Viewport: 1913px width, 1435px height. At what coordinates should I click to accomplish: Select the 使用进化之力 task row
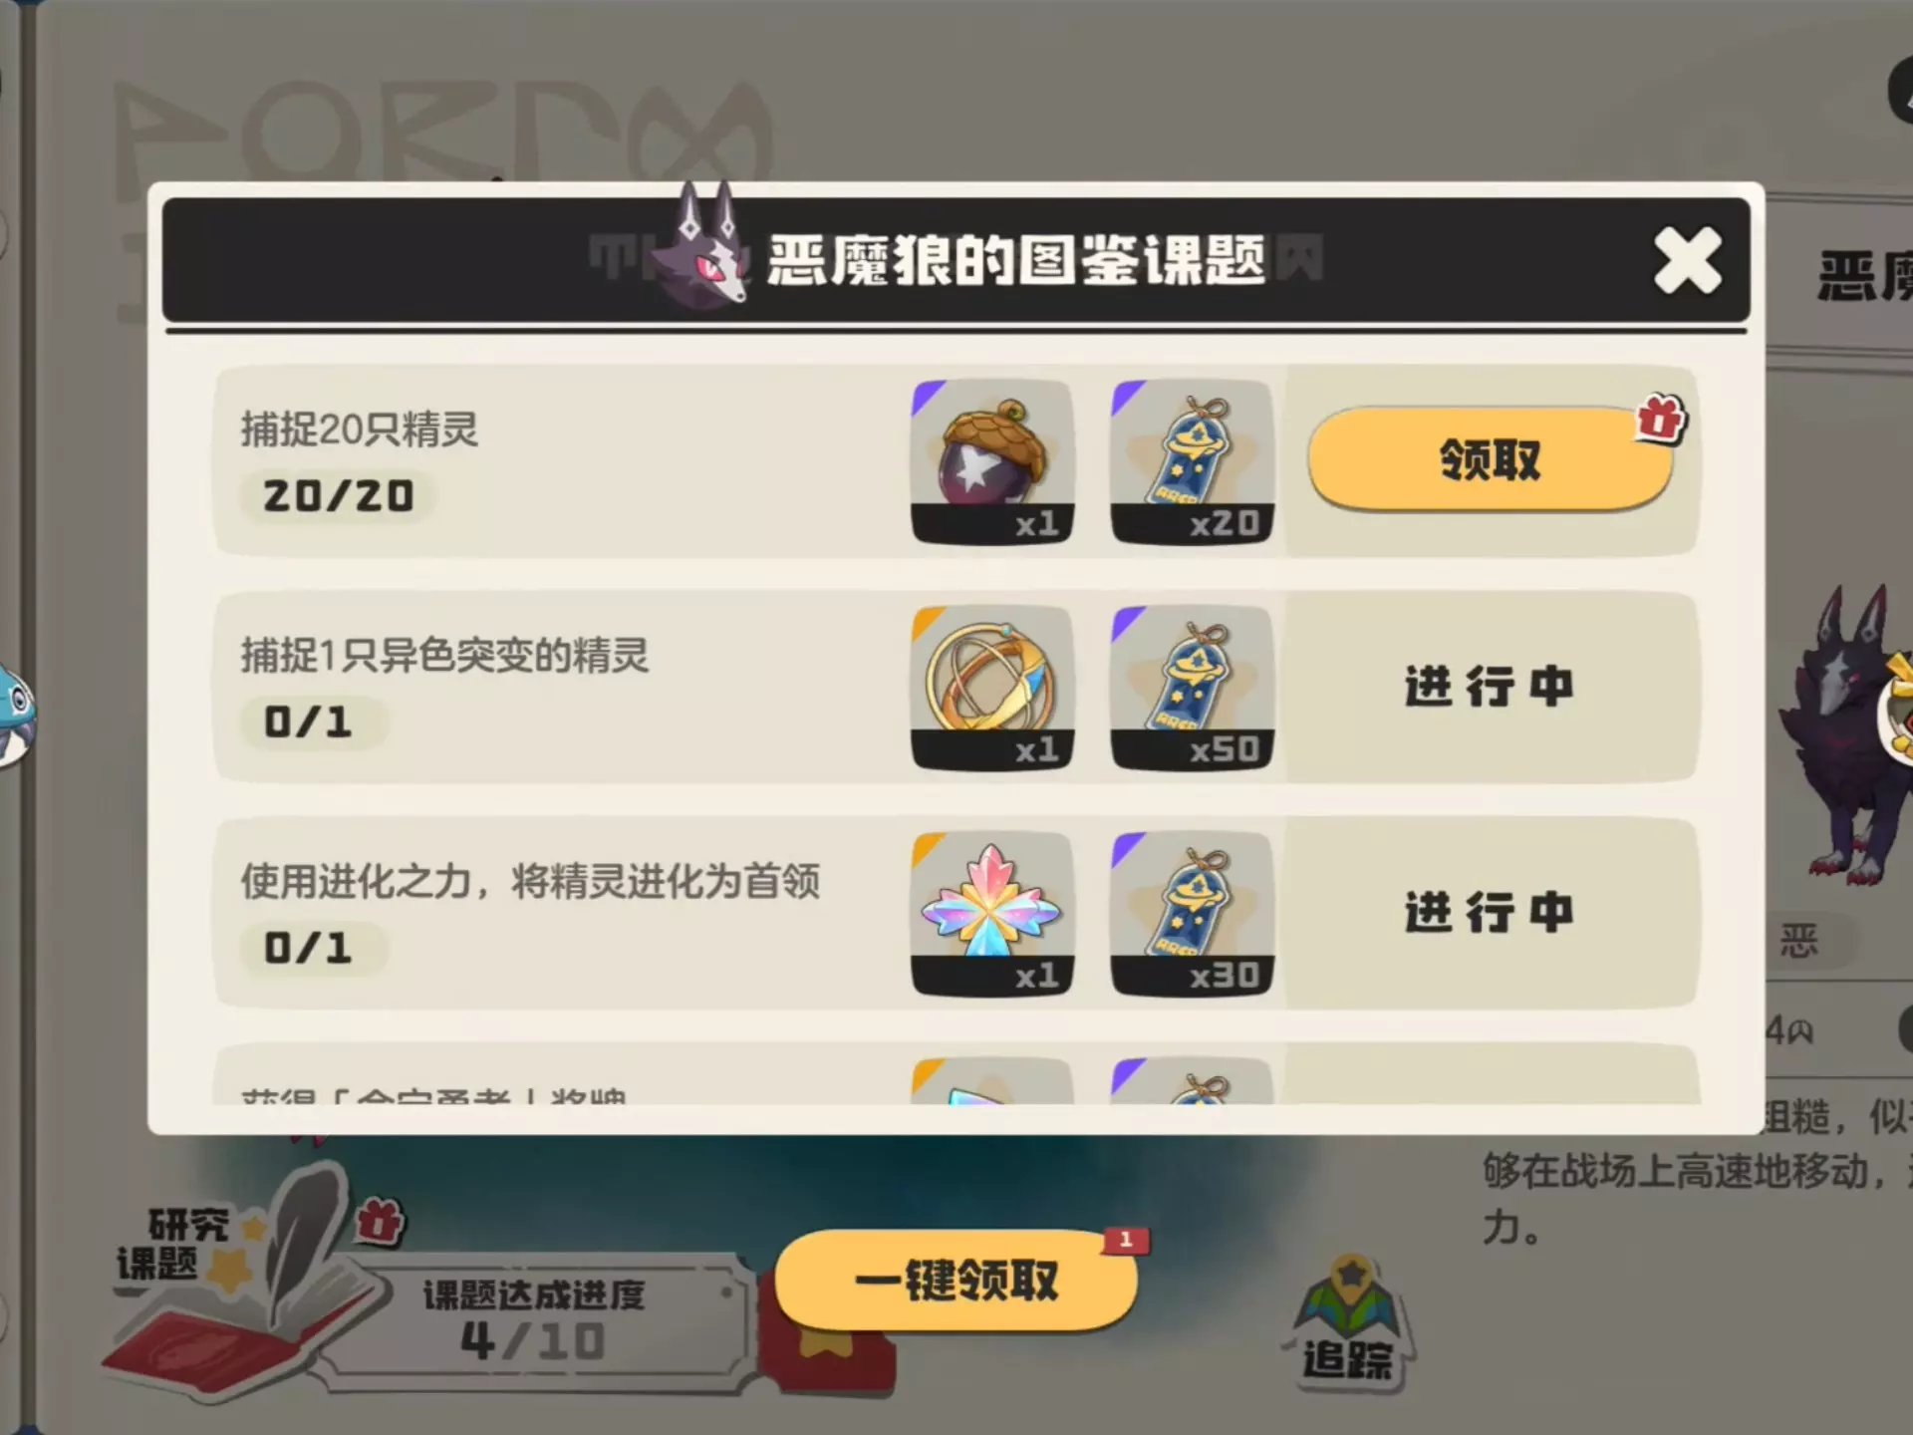tap(956, 913)
